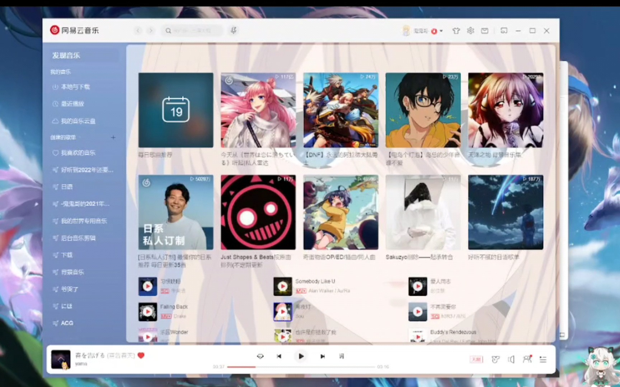Play the song Somebody Like U

[x=283, y=286]
